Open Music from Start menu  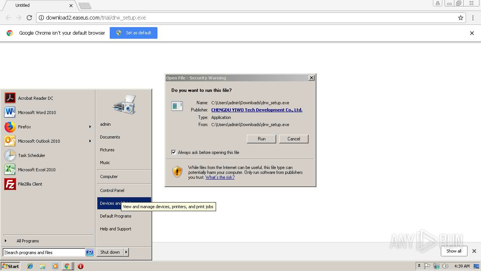pos(124,163)
